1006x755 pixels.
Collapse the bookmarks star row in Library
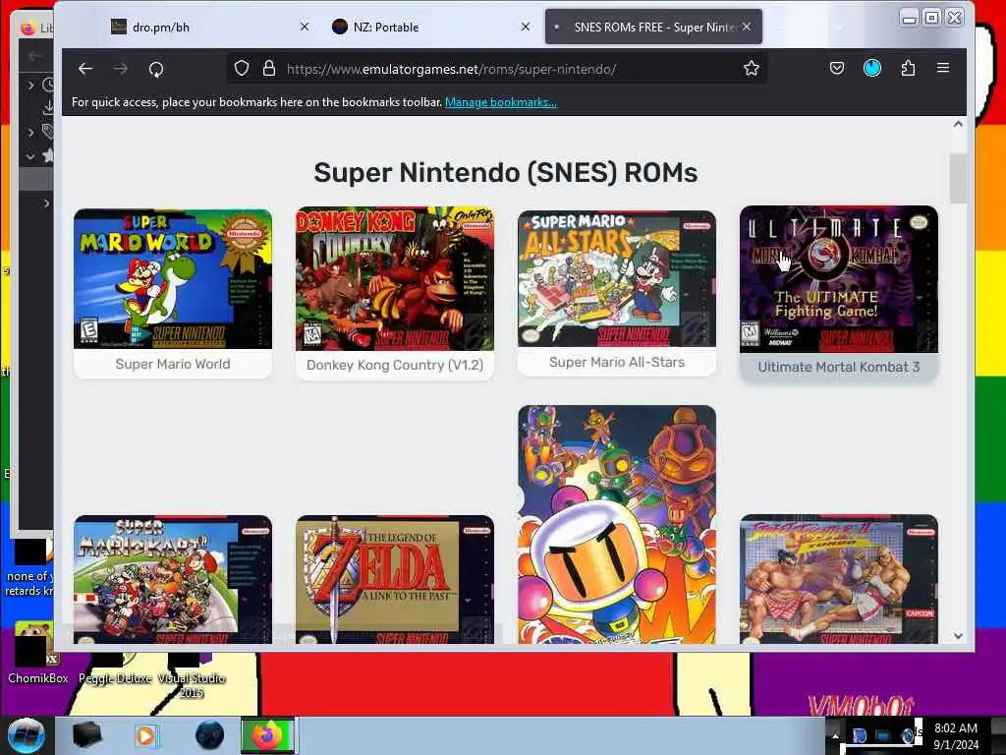30,156
